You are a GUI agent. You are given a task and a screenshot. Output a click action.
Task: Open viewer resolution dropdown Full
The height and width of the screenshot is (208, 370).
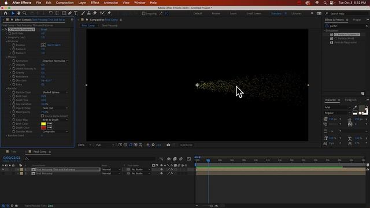coord(105,145)
